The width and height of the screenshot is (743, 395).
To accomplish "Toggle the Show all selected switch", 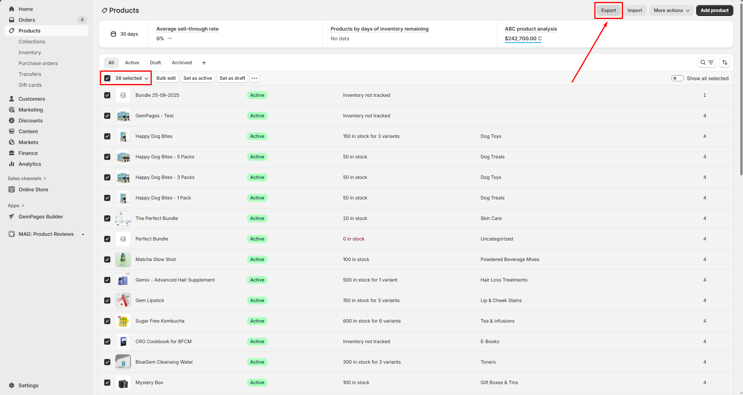I will (x=677, y=78).
